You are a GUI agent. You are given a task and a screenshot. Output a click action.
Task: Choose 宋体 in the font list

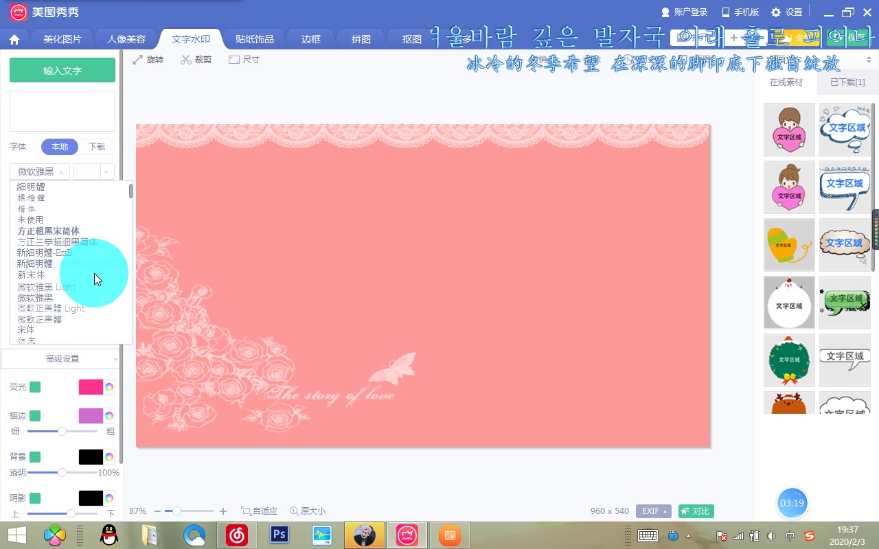point(26,330)
